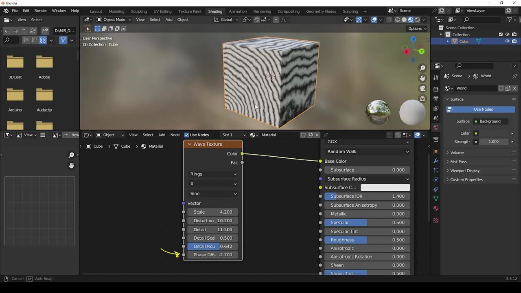Open the GGX distribution dropdown
Image resolution: width=521 pixels, height=293 pixels.
click(x=367, y=142)
